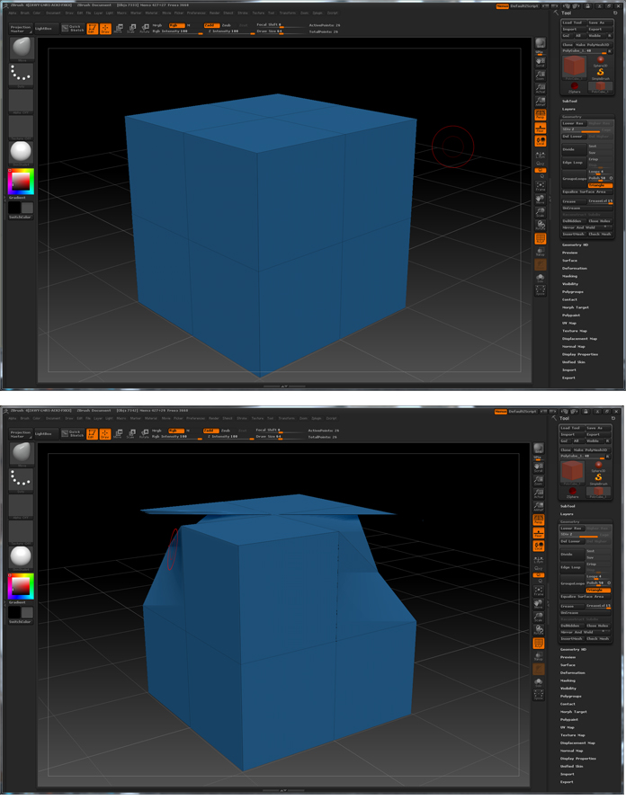
Task: Select Sphere3D tool in top screenshot
Action: [x=601, y=61]
